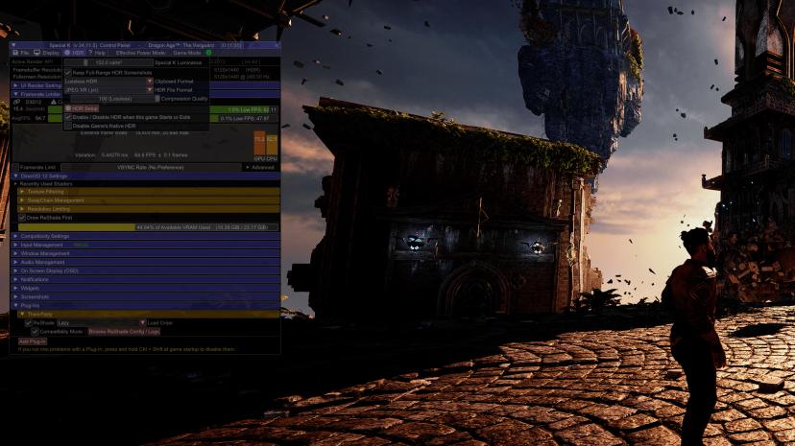Click the collapse triangle in the title bar
The image size is (795, 446).
coord(13,44)
